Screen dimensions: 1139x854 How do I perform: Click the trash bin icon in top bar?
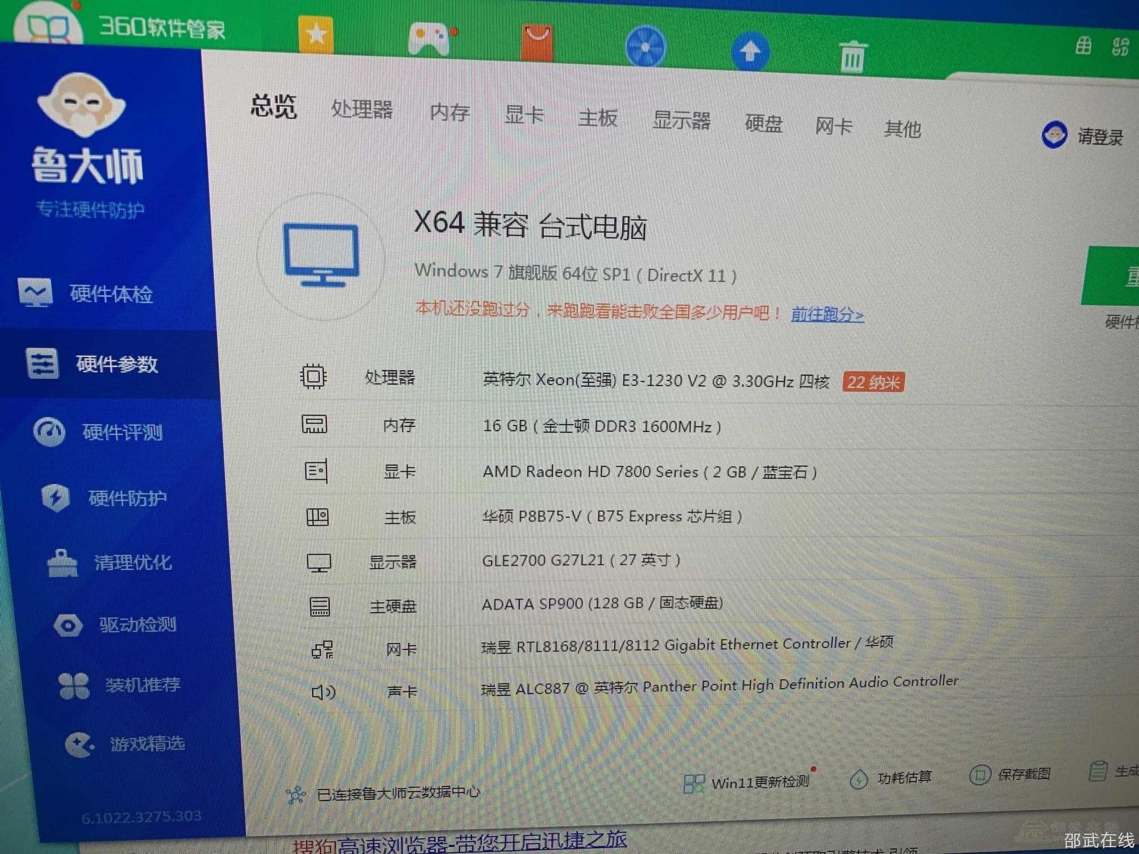coord(852,56)
